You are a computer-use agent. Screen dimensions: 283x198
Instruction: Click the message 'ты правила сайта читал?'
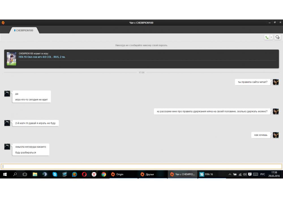click(252, 82)
